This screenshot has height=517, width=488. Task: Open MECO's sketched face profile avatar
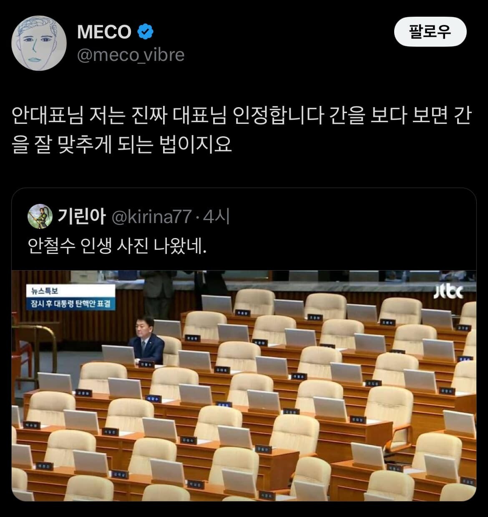(39, 43)
